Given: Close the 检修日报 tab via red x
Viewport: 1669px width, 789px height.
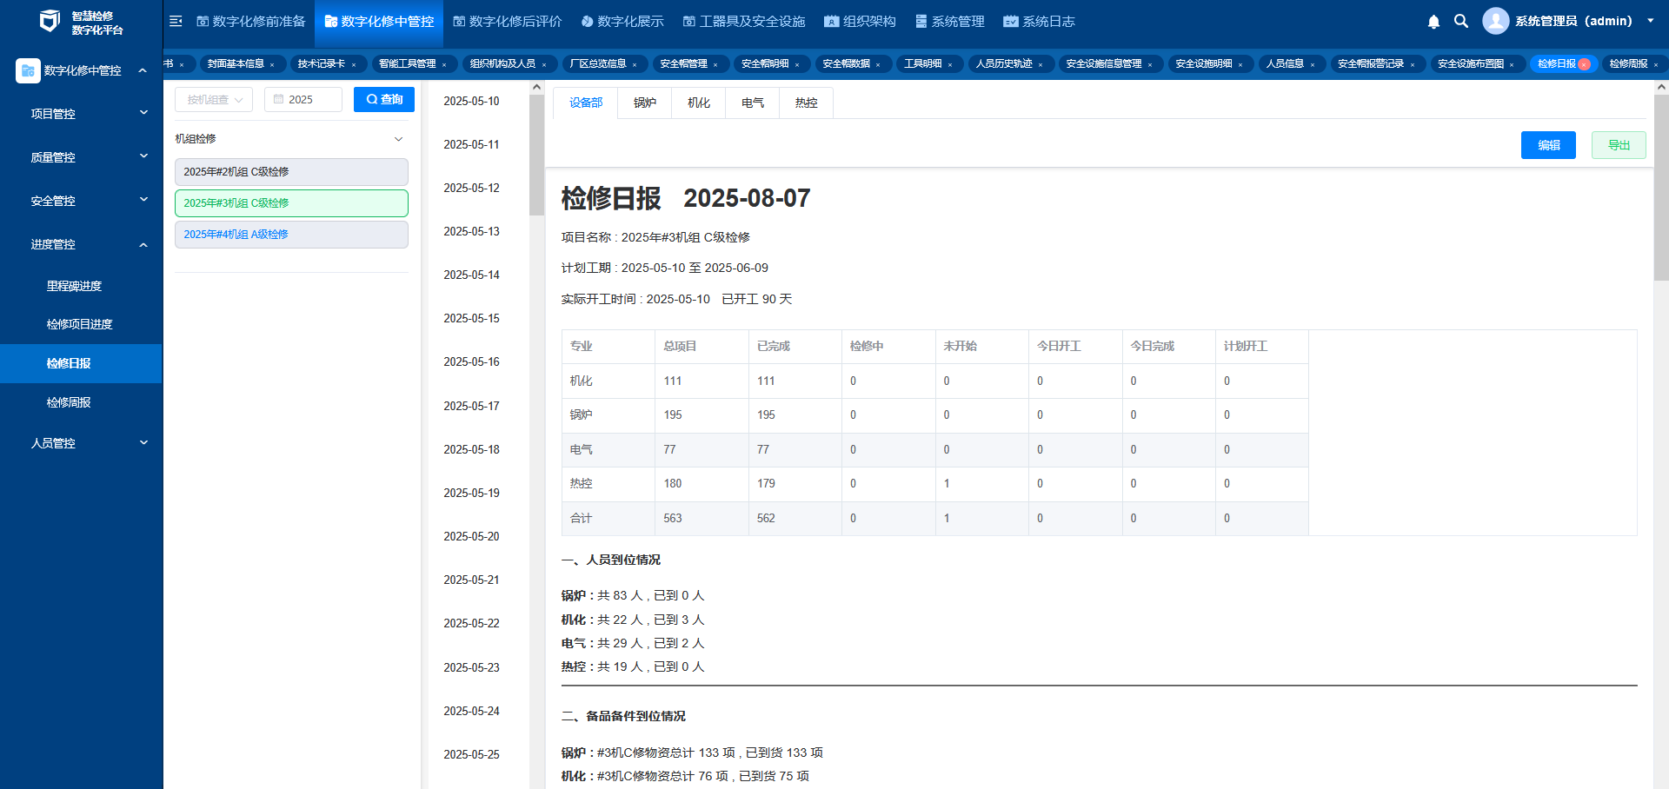Looking at the screenshot, I should [x=1584, y=64].
